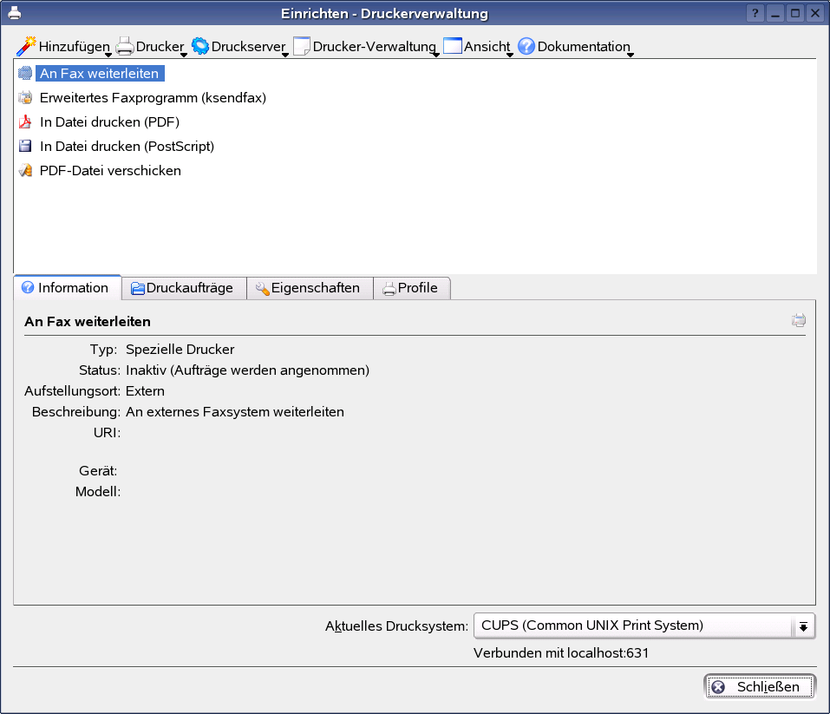
Task: Click the Inaktiv status value
Action: pyautogui.click(x=248, y=370)
